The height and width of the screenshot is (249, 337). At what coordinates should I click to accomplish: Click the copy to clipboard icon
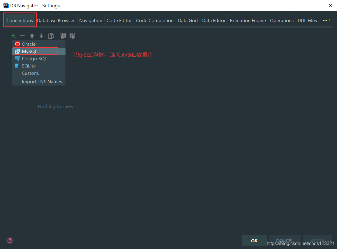(63, 36)
